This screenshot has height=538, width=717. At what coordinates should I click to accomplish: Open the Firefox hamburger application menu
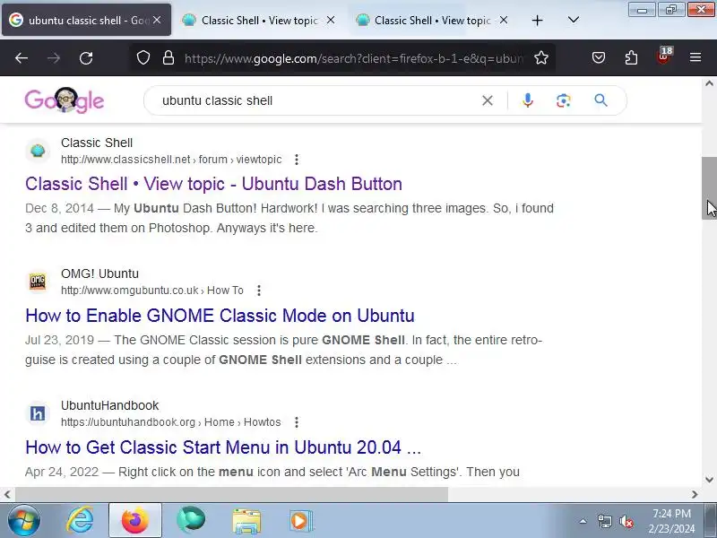click(x=695, y=58)
